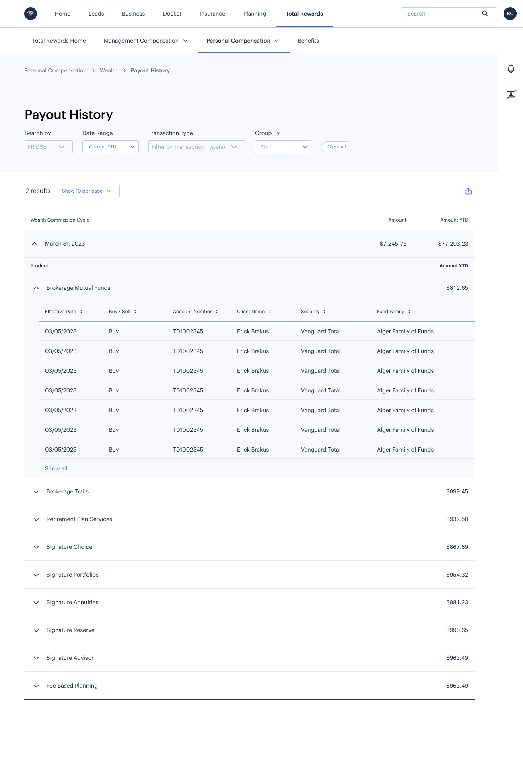Expand the Brokerage Trails row
This screenshot has height=780, width=523.
(36, 492)
